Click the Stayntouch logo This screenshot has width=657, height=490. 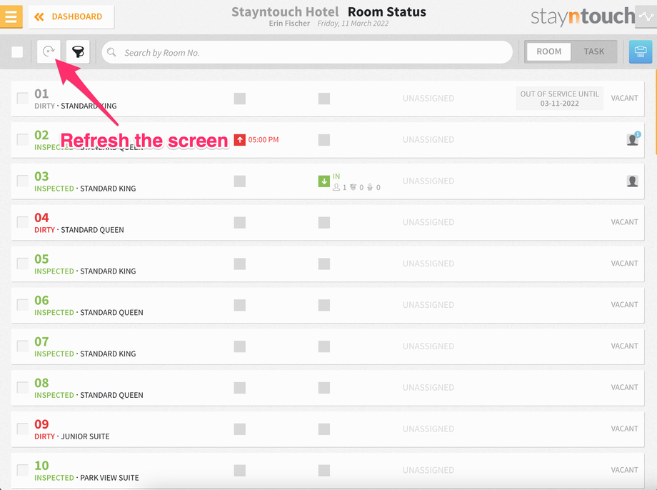pyautogui.click(x=583, y=16)
